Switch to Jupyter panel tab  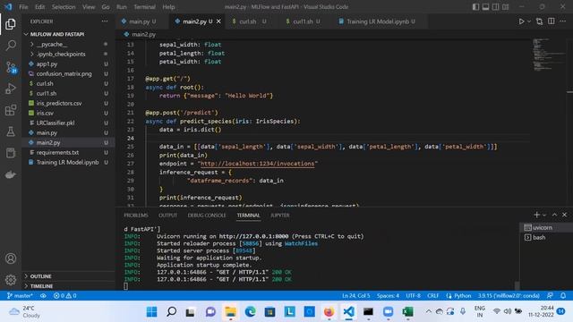280,216
